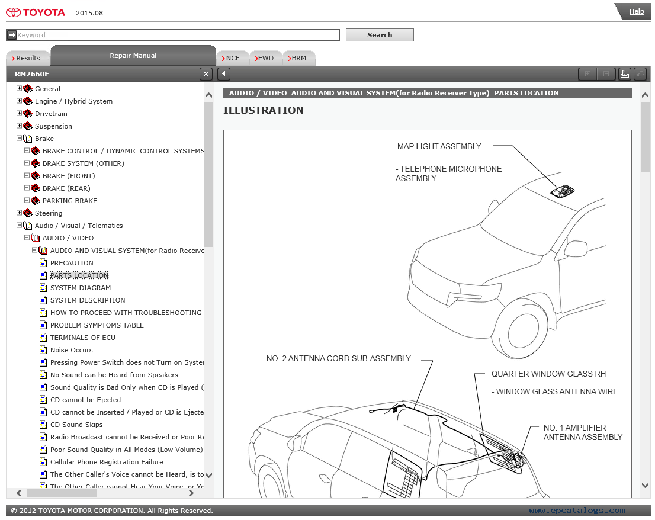655x520 pixels.
Task: Expand the Engine / Hybrid System node
Action: point(19,101)
